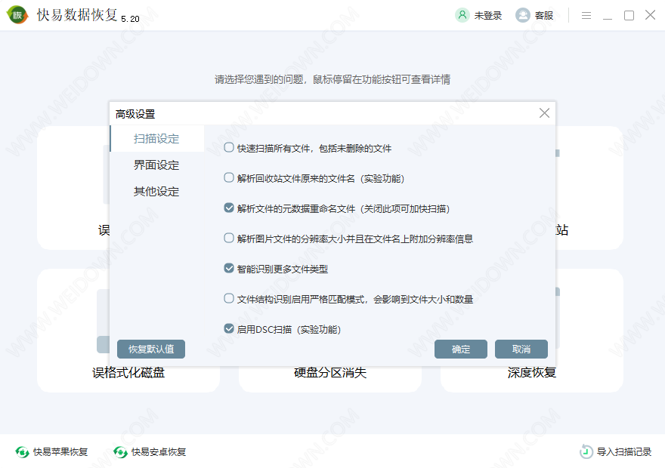Image resolution: width=665 pixels, height=468 pixels.
Task: Maximize the main window
Action: click(x=629, y=16)
